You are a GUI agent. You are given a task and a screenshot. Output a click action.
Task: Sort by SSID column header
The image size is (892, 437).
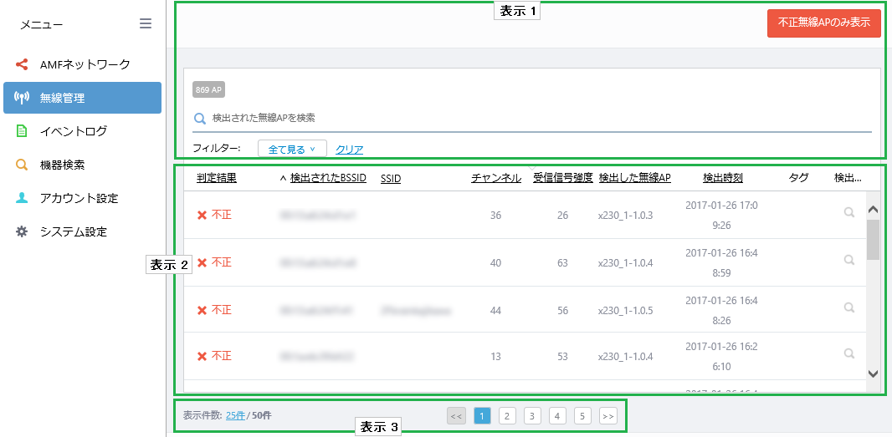tap(391, 179)
